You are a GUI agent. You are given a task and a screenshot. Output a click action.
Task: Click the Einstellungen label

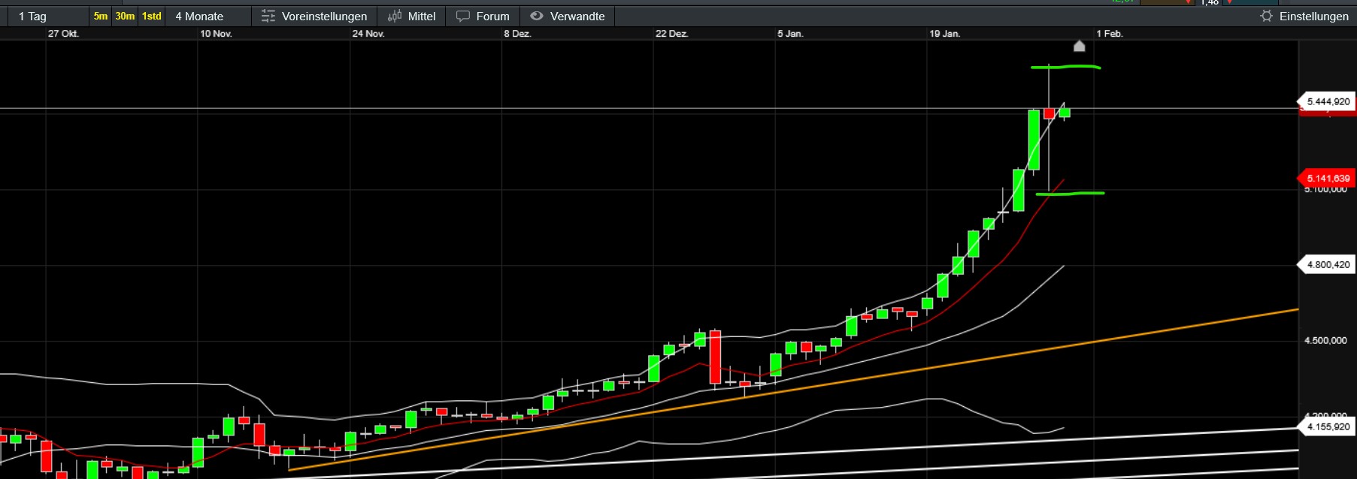1313,17
